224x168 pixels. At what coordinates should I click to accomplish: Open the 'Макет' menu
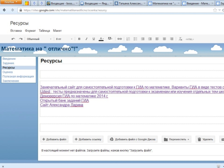pyautogui.click(x=57, y=31)
